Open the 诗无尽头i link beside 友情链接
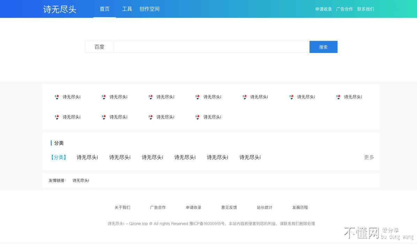Viewport: 417px width, 244px height. coord(81,181)
